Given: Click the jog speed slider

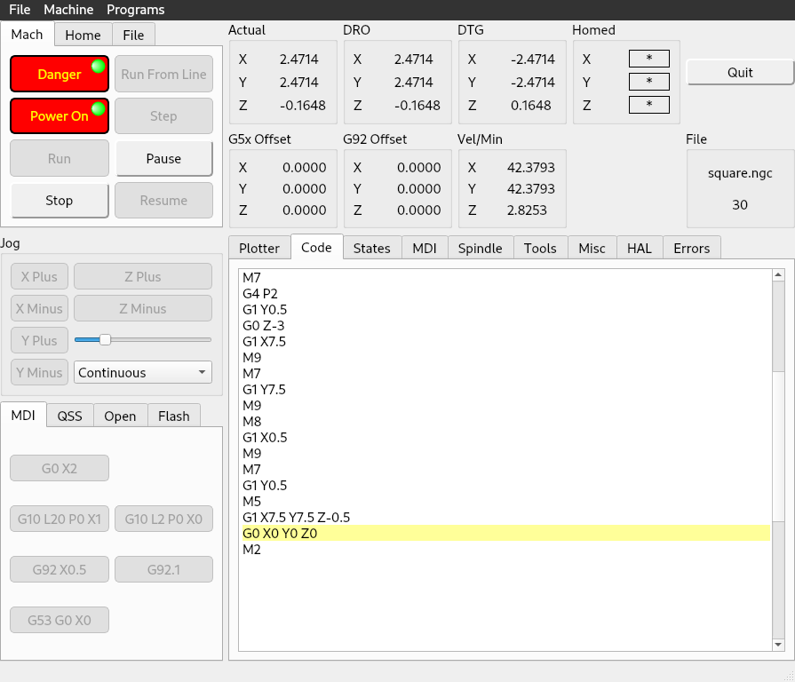Looking at the screenshot, I should [143, 339].
